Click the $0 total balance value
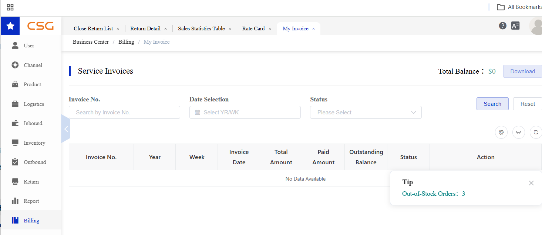This screenshot has width=542, height=235. point(492,71)
